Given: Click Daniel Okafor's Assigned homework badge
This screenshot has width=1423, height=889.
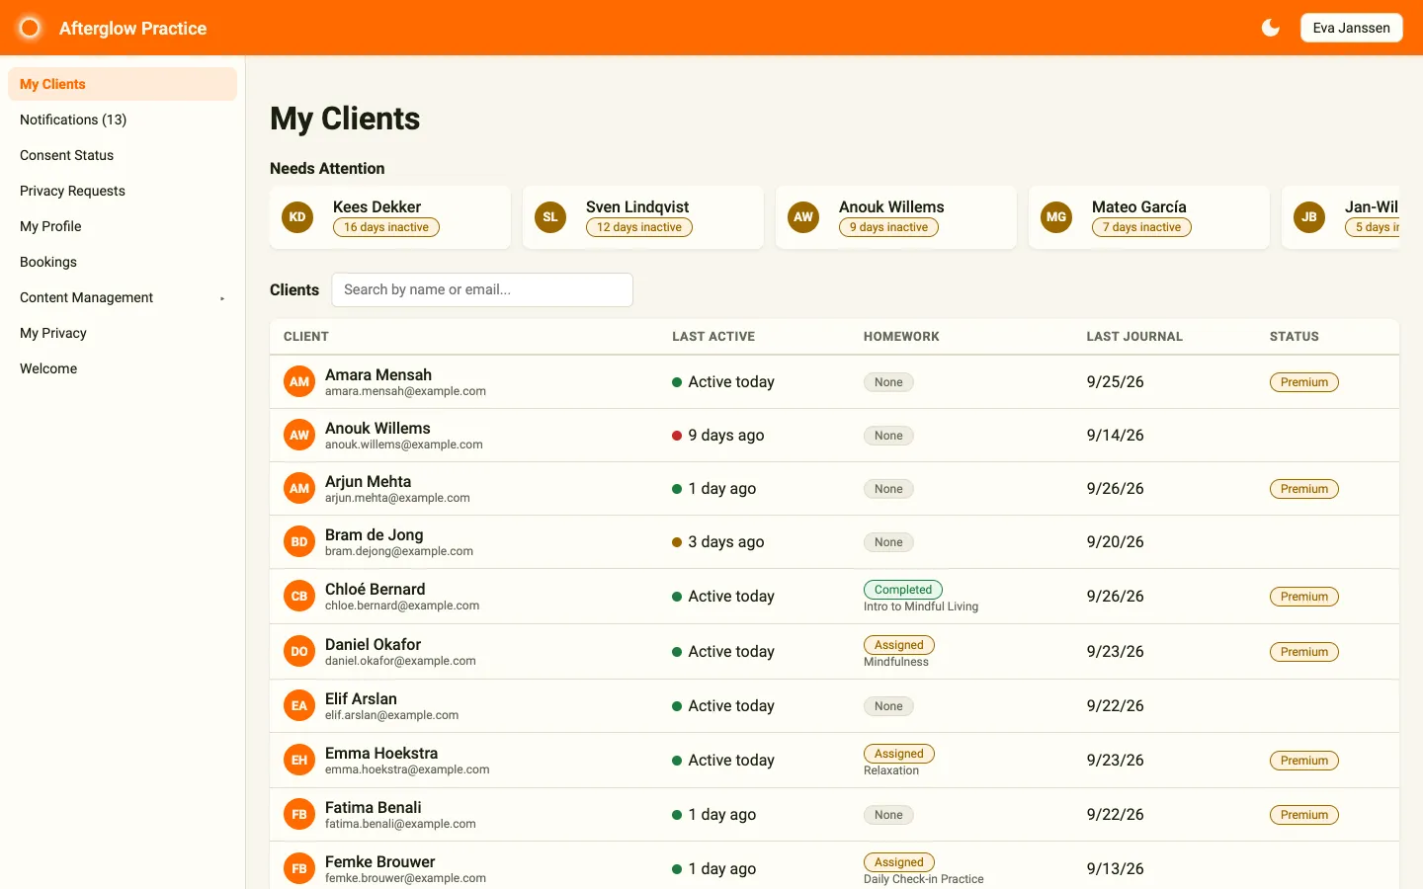Looking at the screenshot, I should (899, 645).
